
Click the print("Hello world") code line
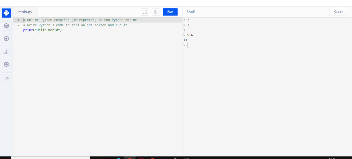tap(43, 30)
